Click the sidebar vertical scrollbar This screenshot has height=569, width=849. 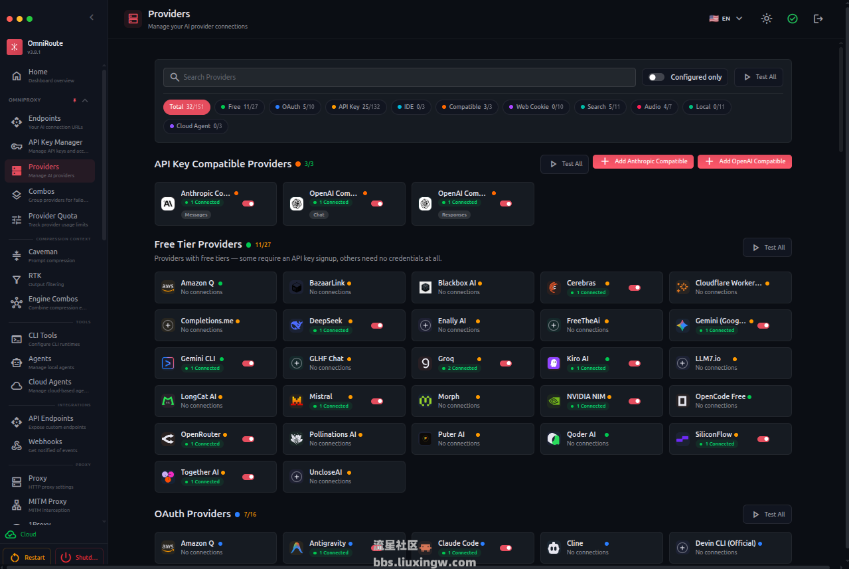(104, 153)
